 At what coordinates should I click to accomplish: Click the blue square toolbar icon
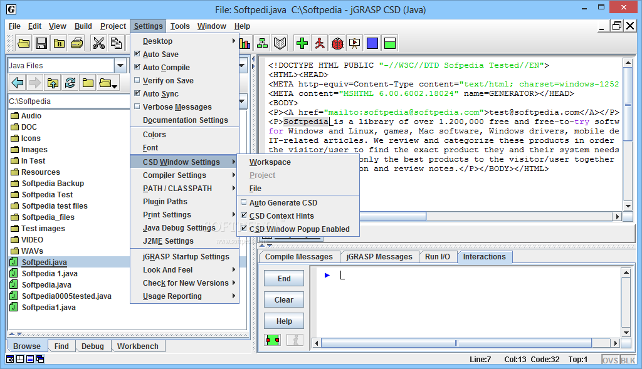point(372,43)
